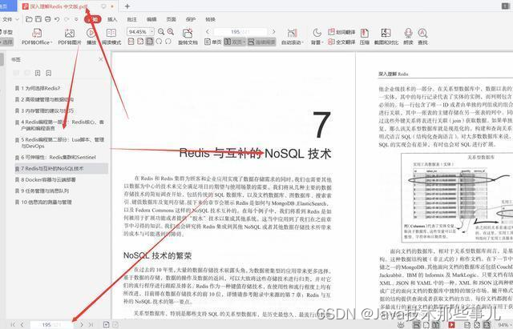
Task: Click the fit-page icon beside actual size
Action: [140, 42]
